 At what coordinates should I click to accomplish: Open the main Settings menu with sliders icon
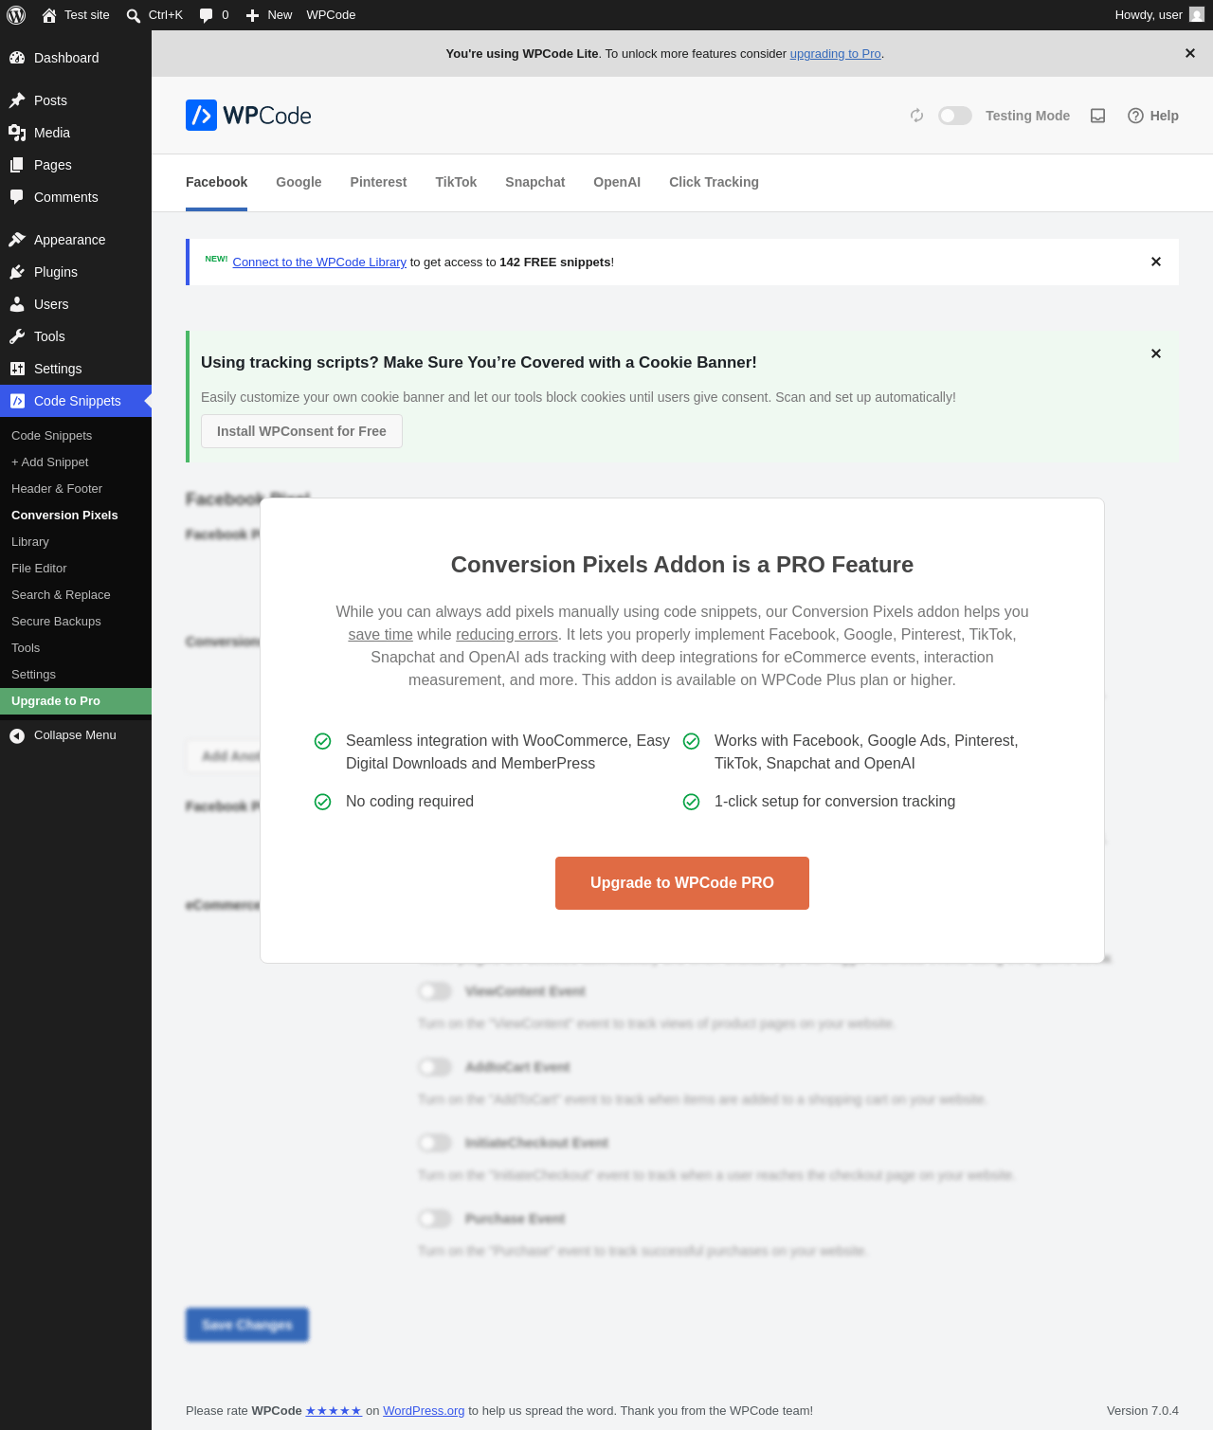coord(76,369)
